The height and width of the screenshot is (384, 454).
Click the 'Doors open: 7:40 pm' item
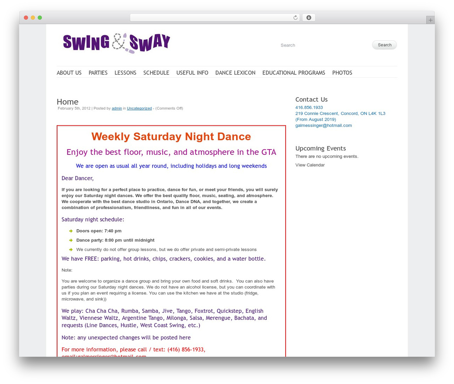click(x=99, y=231)
